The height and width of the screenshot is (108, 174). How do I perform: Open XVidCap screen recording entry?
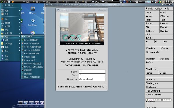coord(32,67)
